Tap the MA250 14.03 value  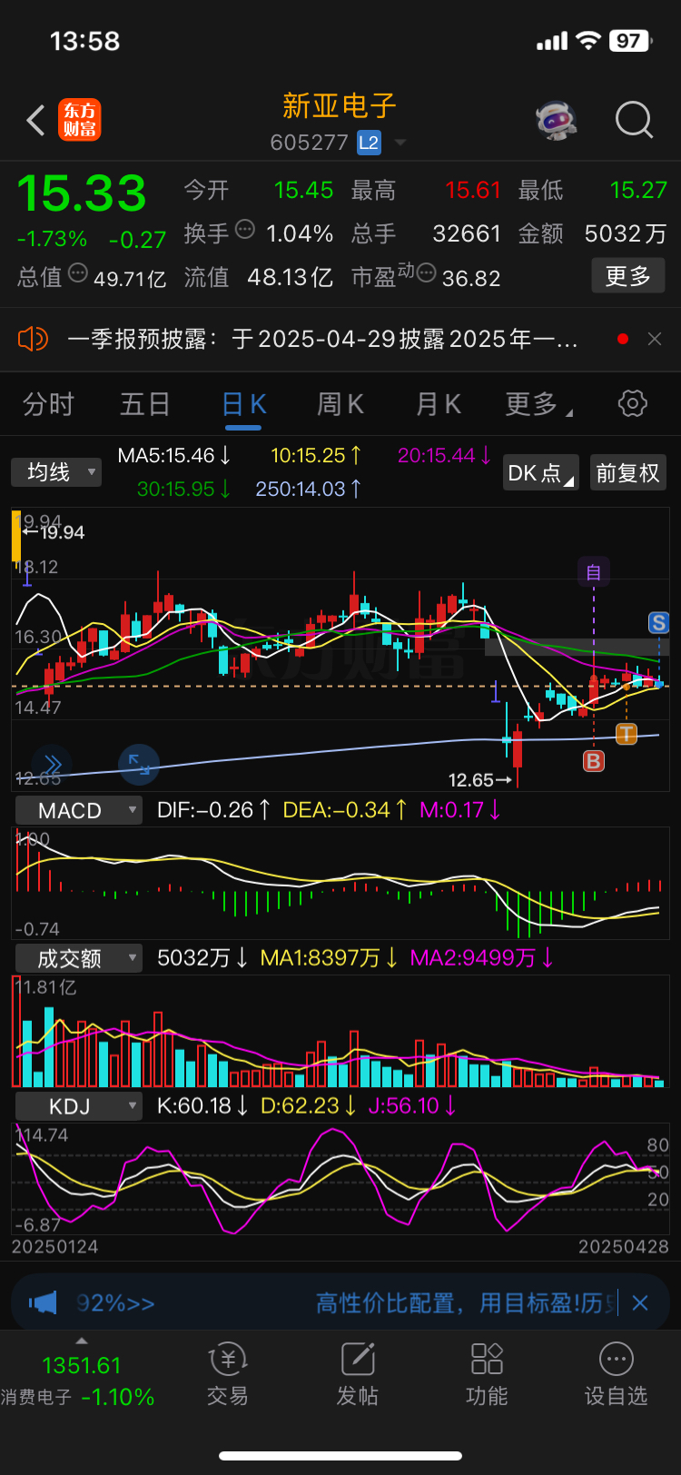pos(309,489)
